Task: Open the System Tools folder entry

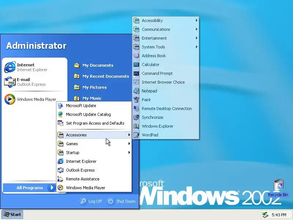Action: coord(166,47)
